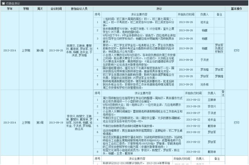The width and height of the screenshot is (249, 165).
Task: Click the 周次 column header
Action: pyautogui.click(x=40, y=9)
